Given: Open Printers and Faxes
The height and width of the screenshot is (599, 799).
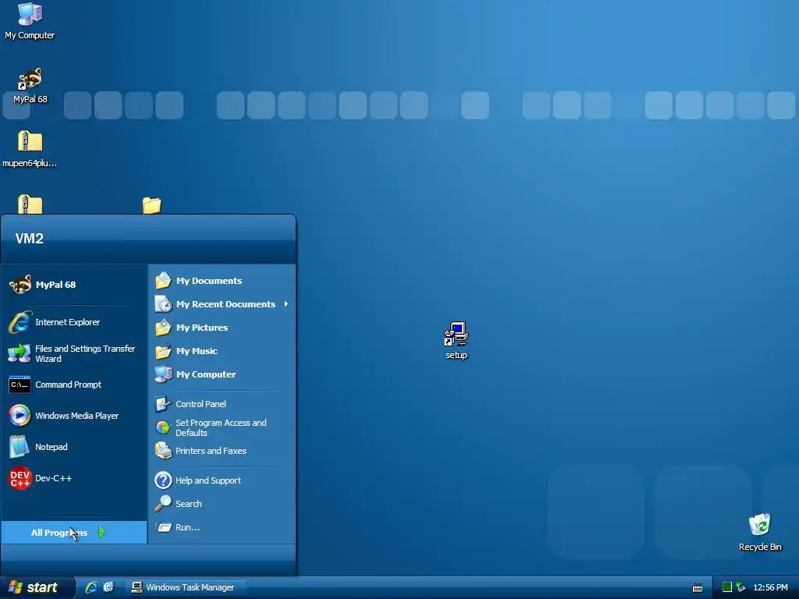Looking at the screenshot, I should [x=222, y=451].
